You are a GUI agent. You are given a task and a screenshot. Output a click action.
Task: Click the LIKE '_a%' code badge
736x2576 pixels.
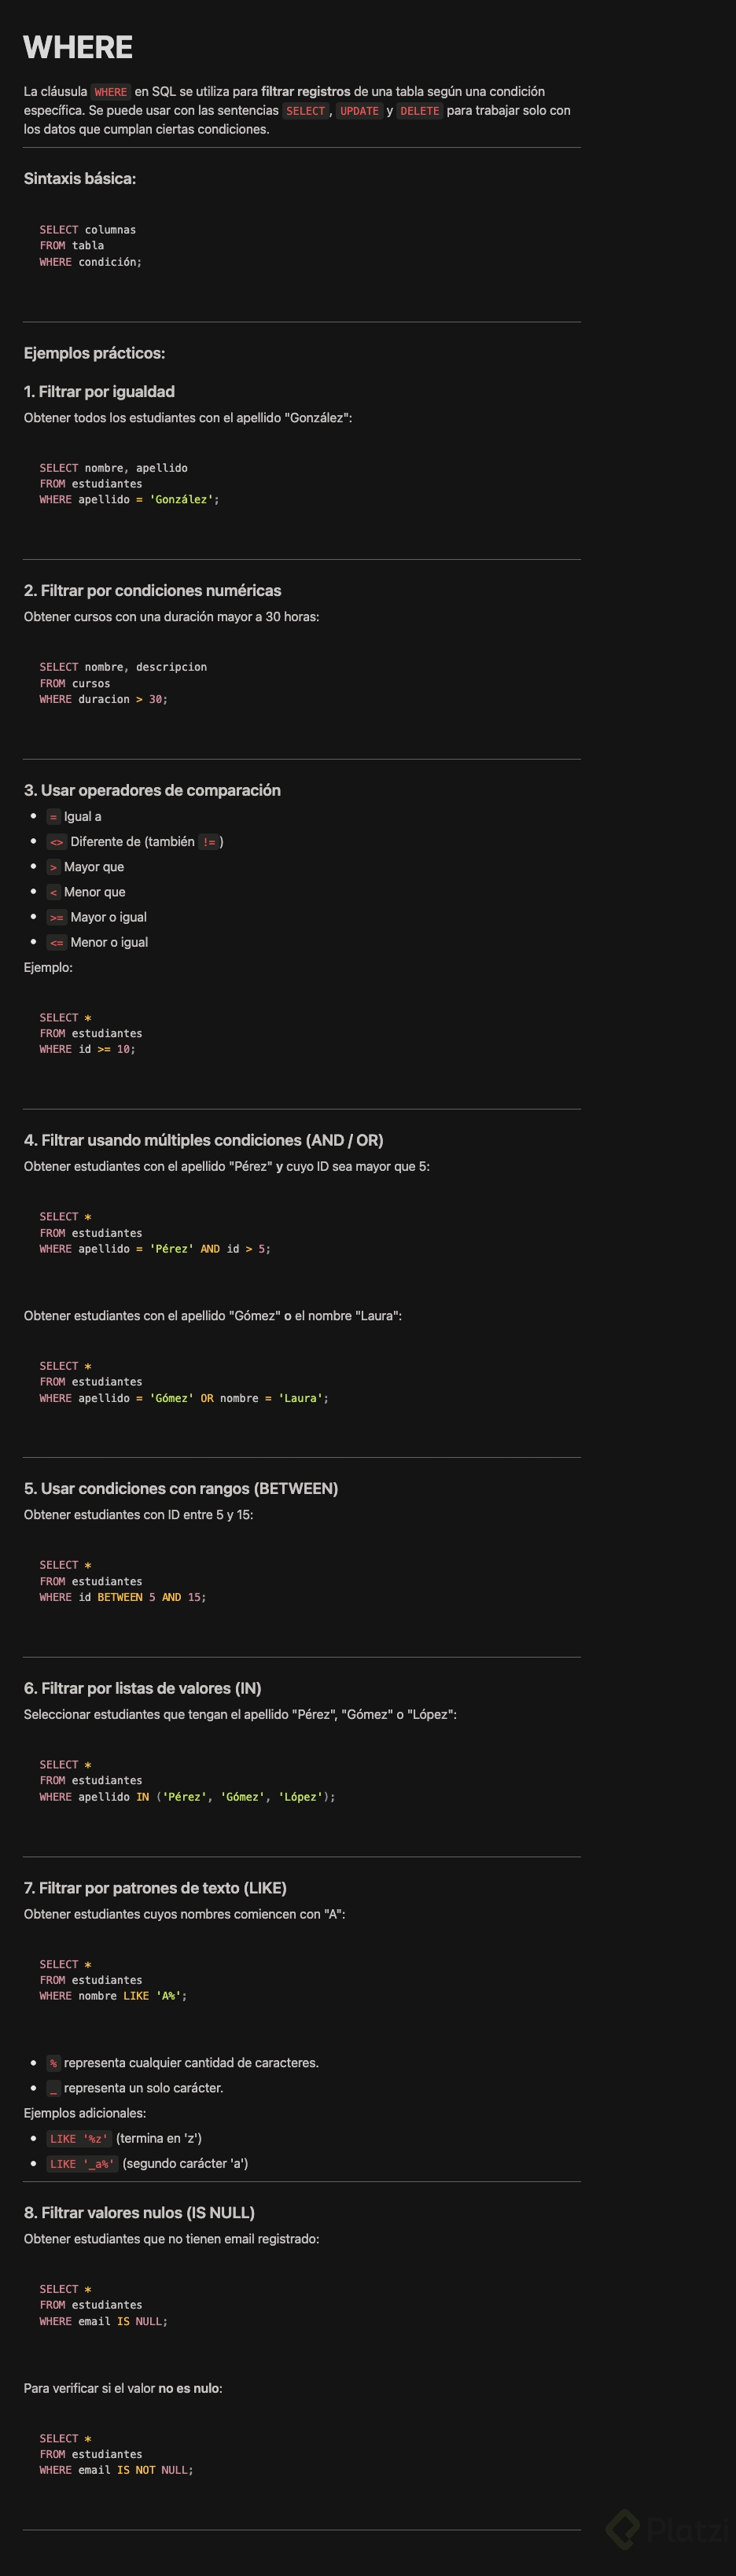coord(82,2163)
